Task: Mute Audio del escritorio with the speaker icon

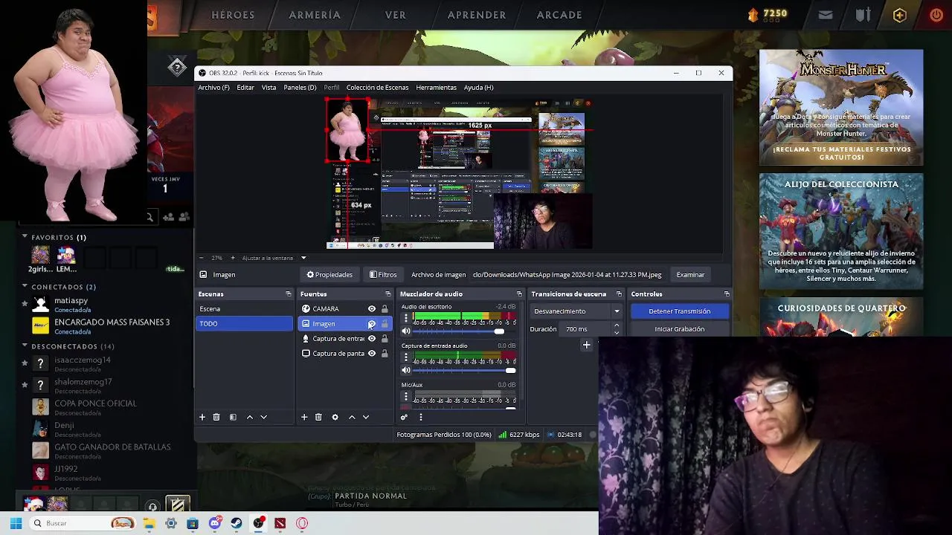Action: click(x=406, y=331)
